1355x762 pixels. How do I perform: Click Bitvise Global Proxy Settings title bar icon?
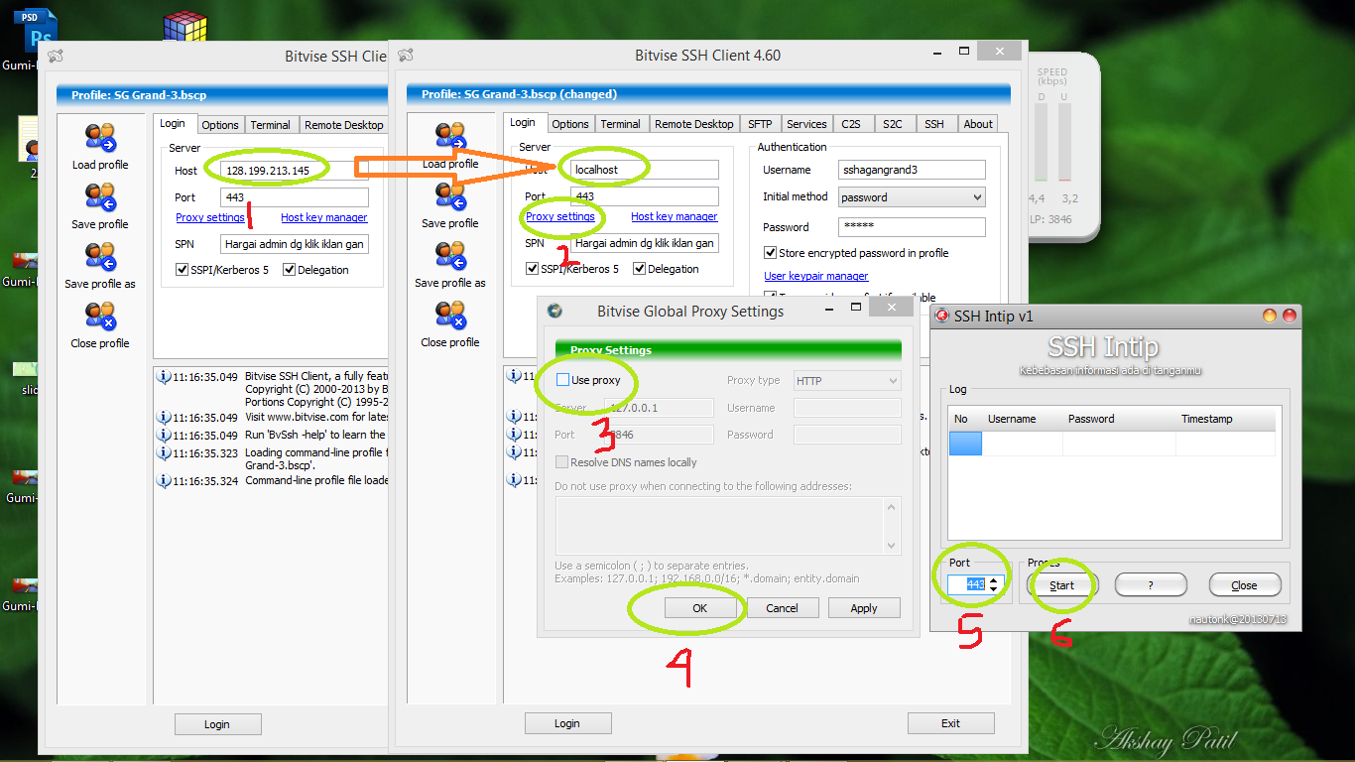point(554,311)
